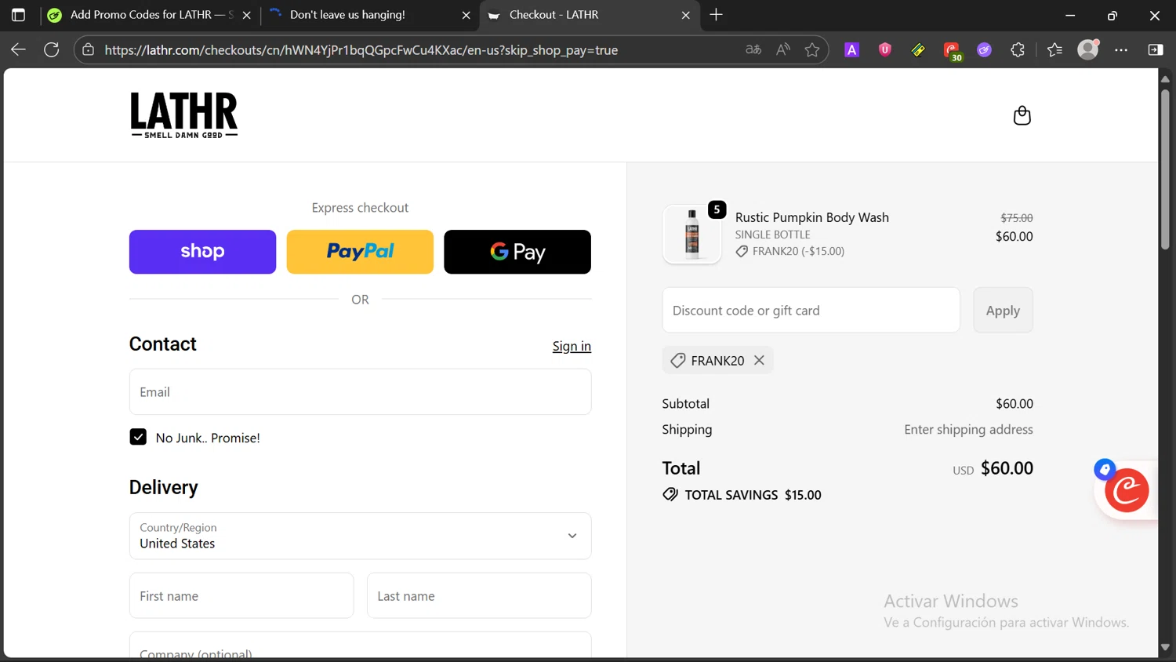Viewport: 1176px width, 662px height.
Task: Click the struck-through $75.00 price
Action: click(1016, 217)
